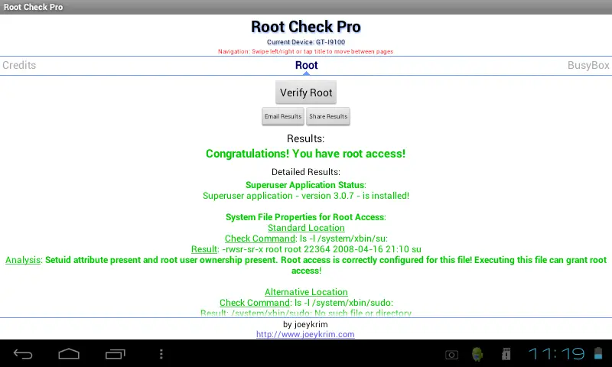612x367 pixels.
Task: Open the http://www.joeykrim.com link
Action: [305, 334]
